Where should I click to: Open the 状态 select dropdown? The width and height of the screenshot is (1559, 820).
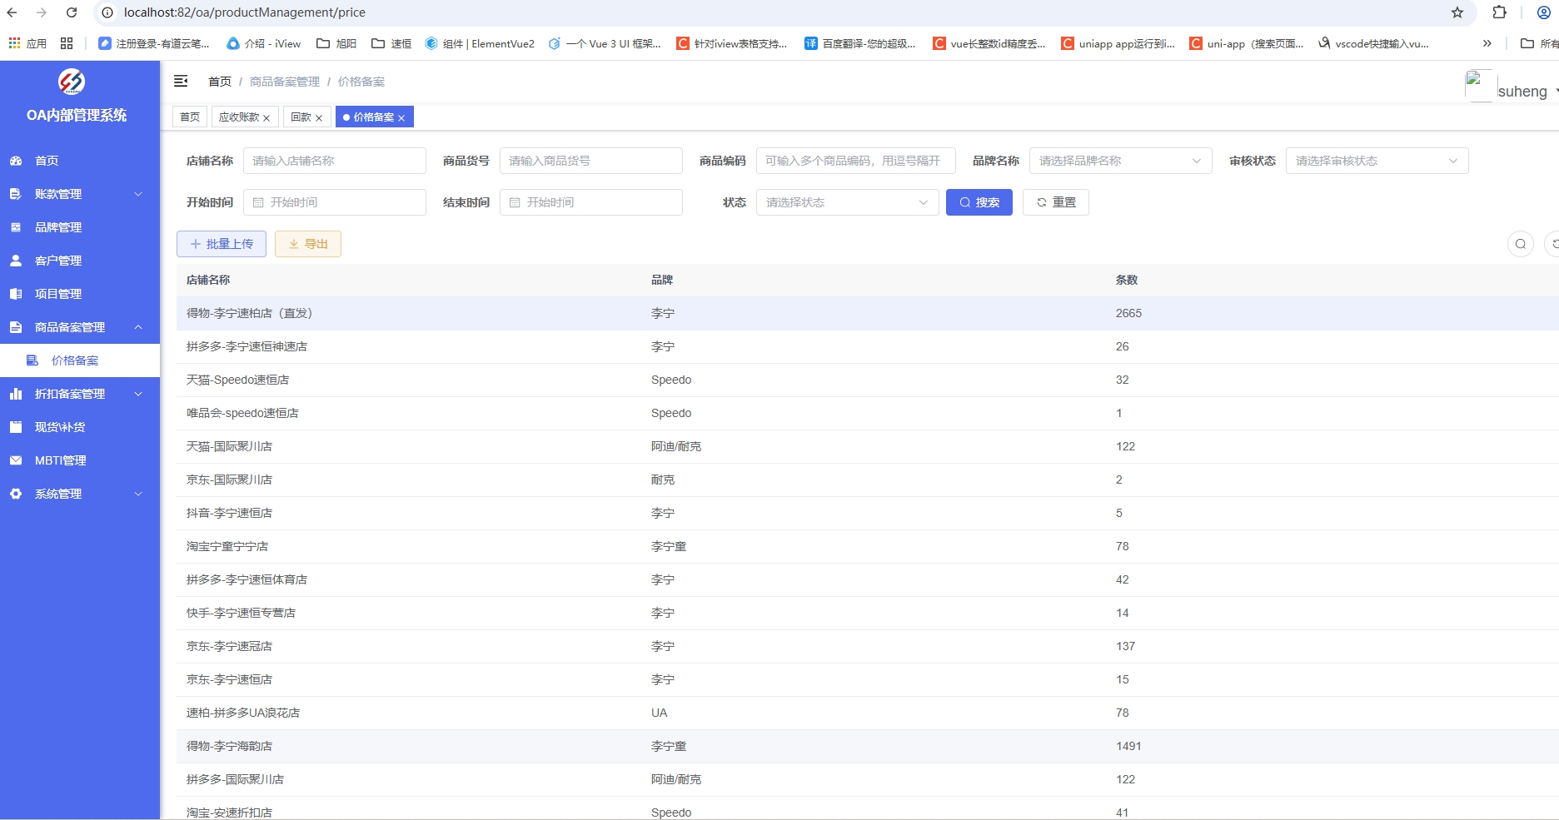click(x=847, y=202)
